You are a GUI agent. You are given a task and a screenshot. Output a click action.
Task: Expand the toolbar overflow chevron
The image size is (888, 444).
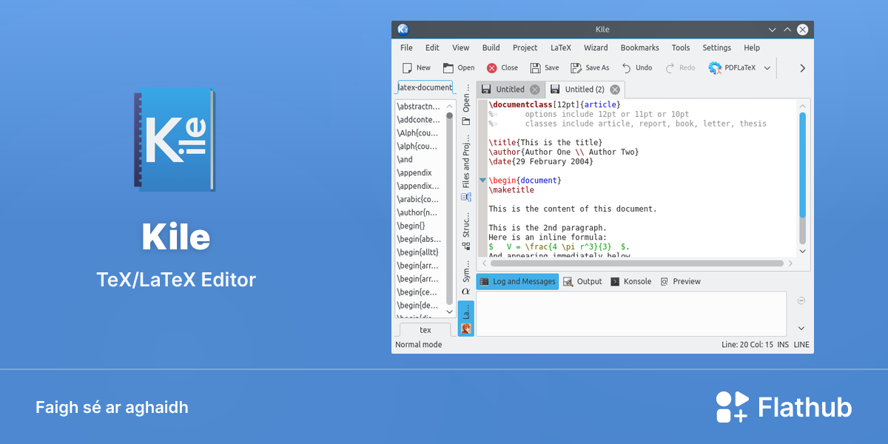tap(802, 68)
